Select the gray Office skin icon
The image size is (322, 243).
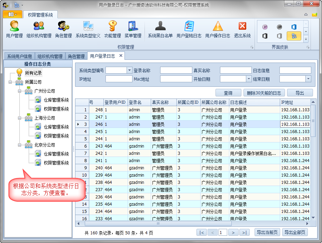pos(279,36)
